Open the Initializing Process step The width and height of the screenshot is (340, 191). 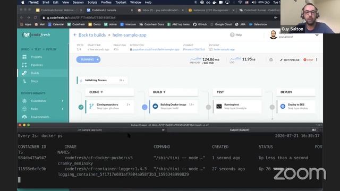coord(102,80)
